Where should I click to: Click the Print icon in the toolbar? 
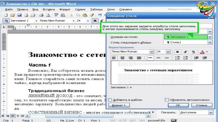[41, 15]
